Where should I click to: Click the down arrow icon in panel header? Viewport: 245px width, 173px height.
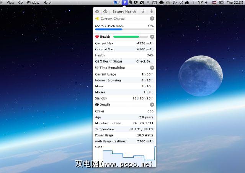[152, 11]
